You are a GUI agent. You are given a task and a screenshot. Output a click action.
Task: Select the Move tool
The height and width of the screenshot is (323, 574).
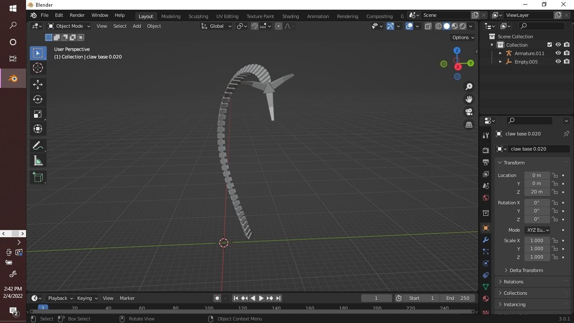click(x=38, y=85)
